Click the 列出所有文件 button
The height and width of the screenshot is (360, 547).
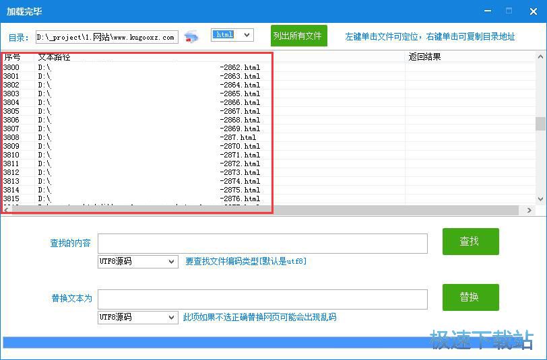pyautogui.click(x=298, y=36)
